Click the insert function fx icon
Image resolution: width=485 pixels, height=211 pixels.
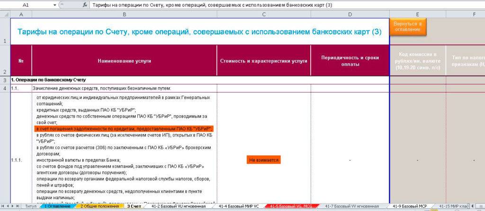click(85, 5)
